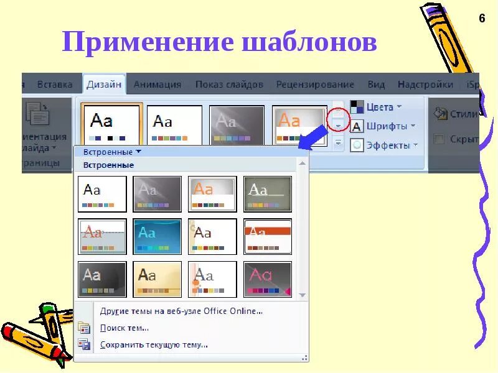Select the dark charcoal Aa theme
Viewport: 498px width, 373px height.
[102, 279]
